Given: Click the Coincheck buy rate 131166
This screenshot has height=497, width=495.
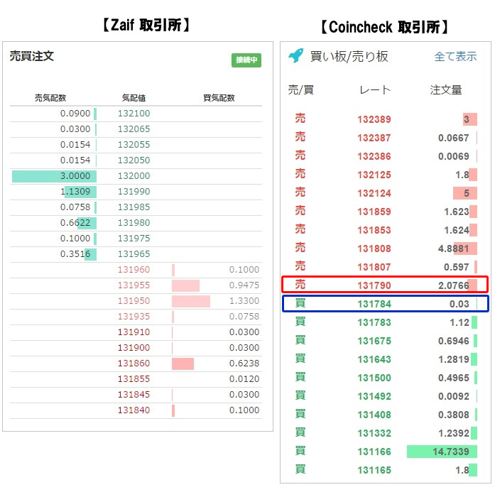Looking at the screenshot, I should coord(374,452).
